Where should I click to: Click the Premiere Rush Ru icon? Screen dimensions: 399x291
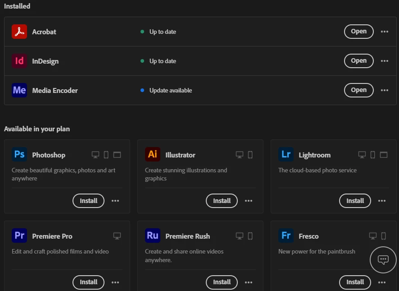tap(153, 236)
